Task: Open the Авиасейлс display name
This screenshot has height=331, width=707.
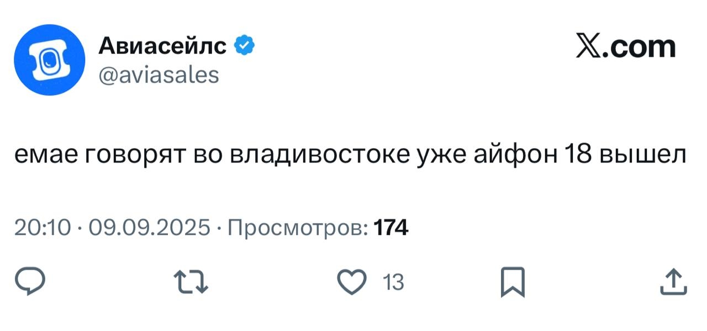Action: pos(162,48)
